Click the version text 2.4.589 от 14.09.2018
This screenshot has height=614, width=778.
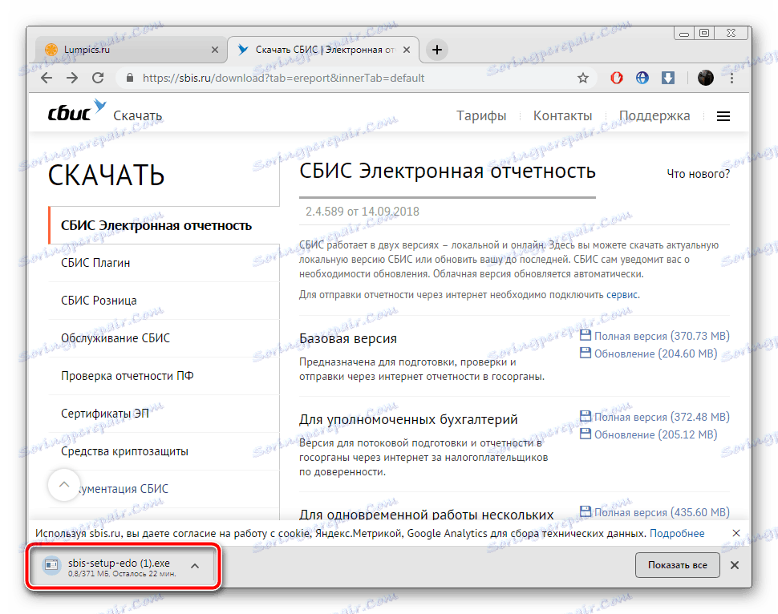pos(363,212)
